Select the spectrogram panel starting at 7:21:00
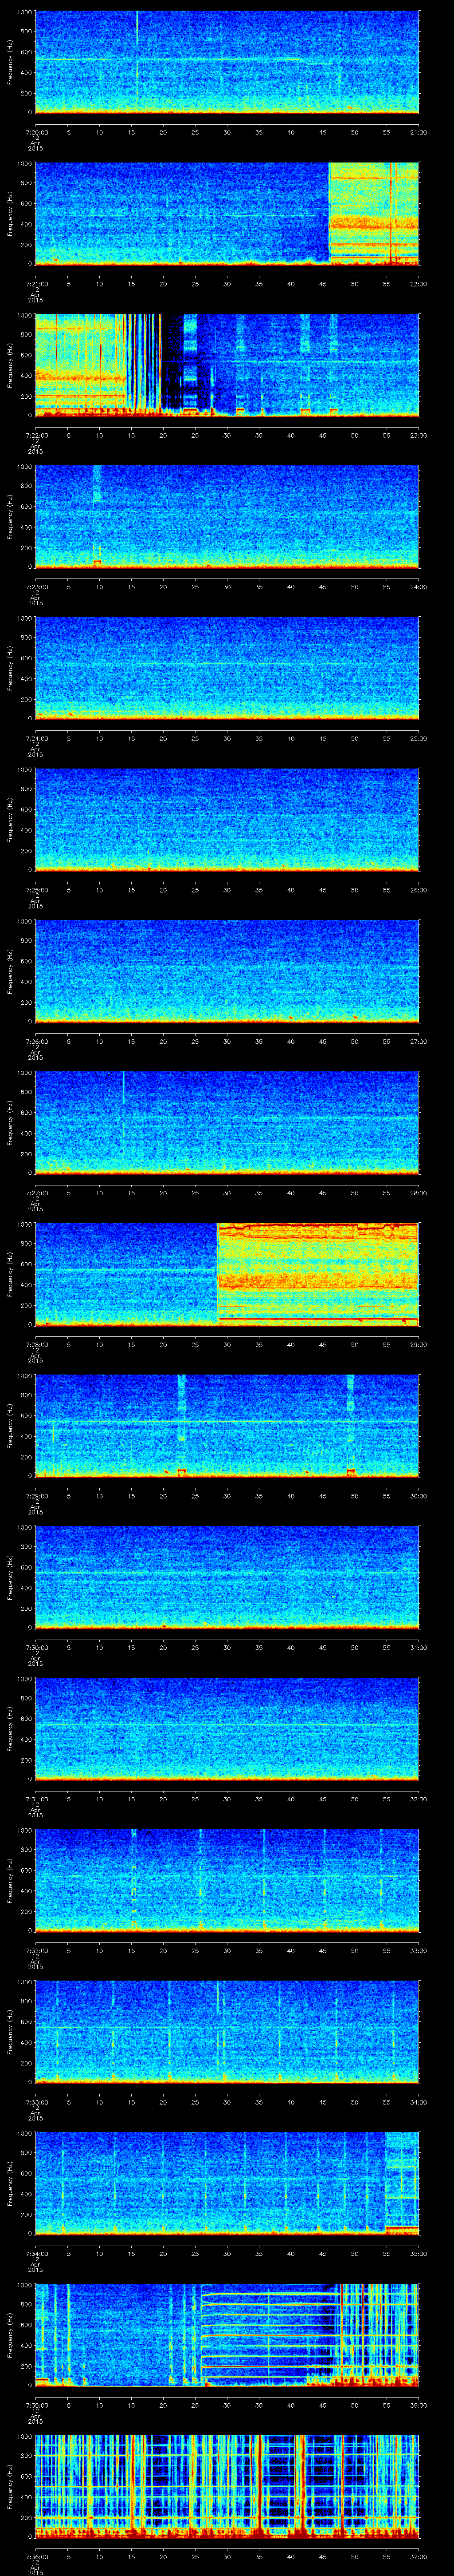 click(227, 213)
